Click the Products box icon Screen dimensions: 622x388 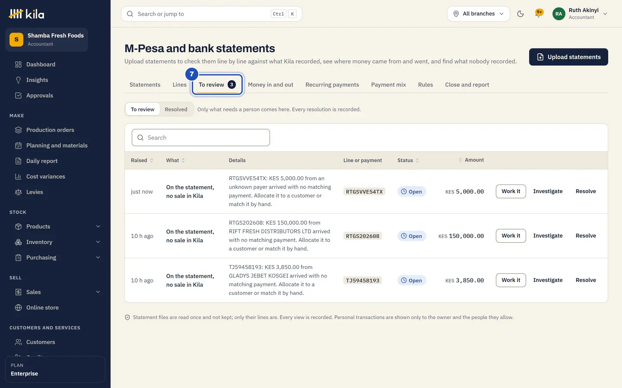tap(18, 227)
